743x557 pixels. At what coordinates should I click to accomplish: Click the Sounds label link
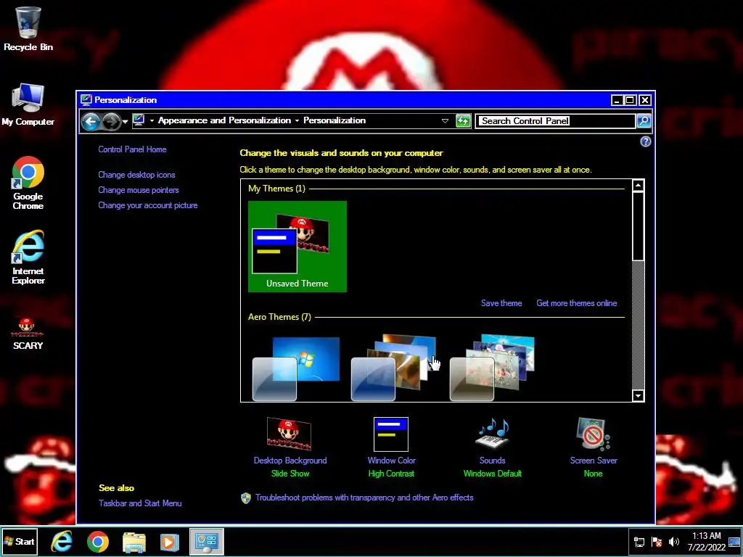click(493, 461)
